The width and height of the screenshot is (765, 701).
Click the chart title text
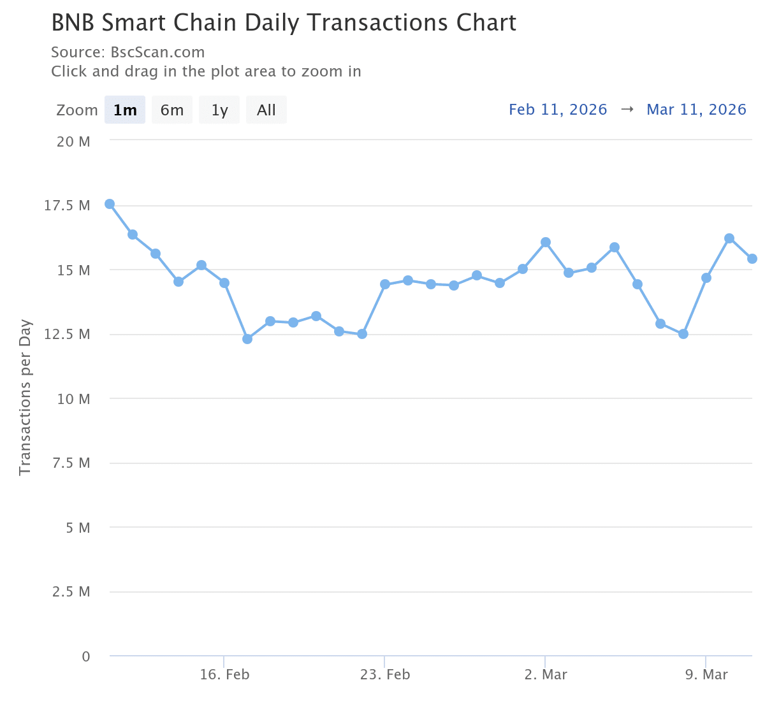[284, 23]
